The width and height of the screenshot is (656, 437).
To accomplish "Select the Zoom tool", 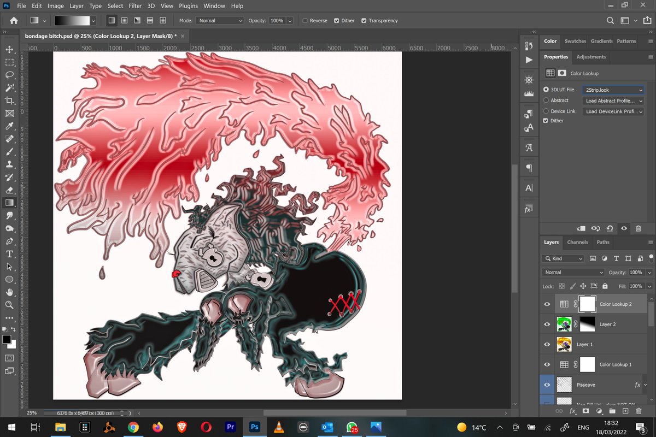I will coord(9,305).
